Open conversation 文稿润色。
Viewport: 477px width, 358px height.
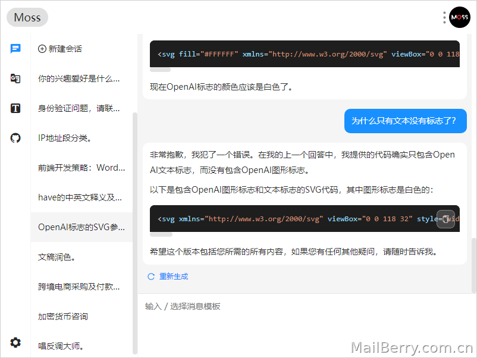tap(81, 257)
